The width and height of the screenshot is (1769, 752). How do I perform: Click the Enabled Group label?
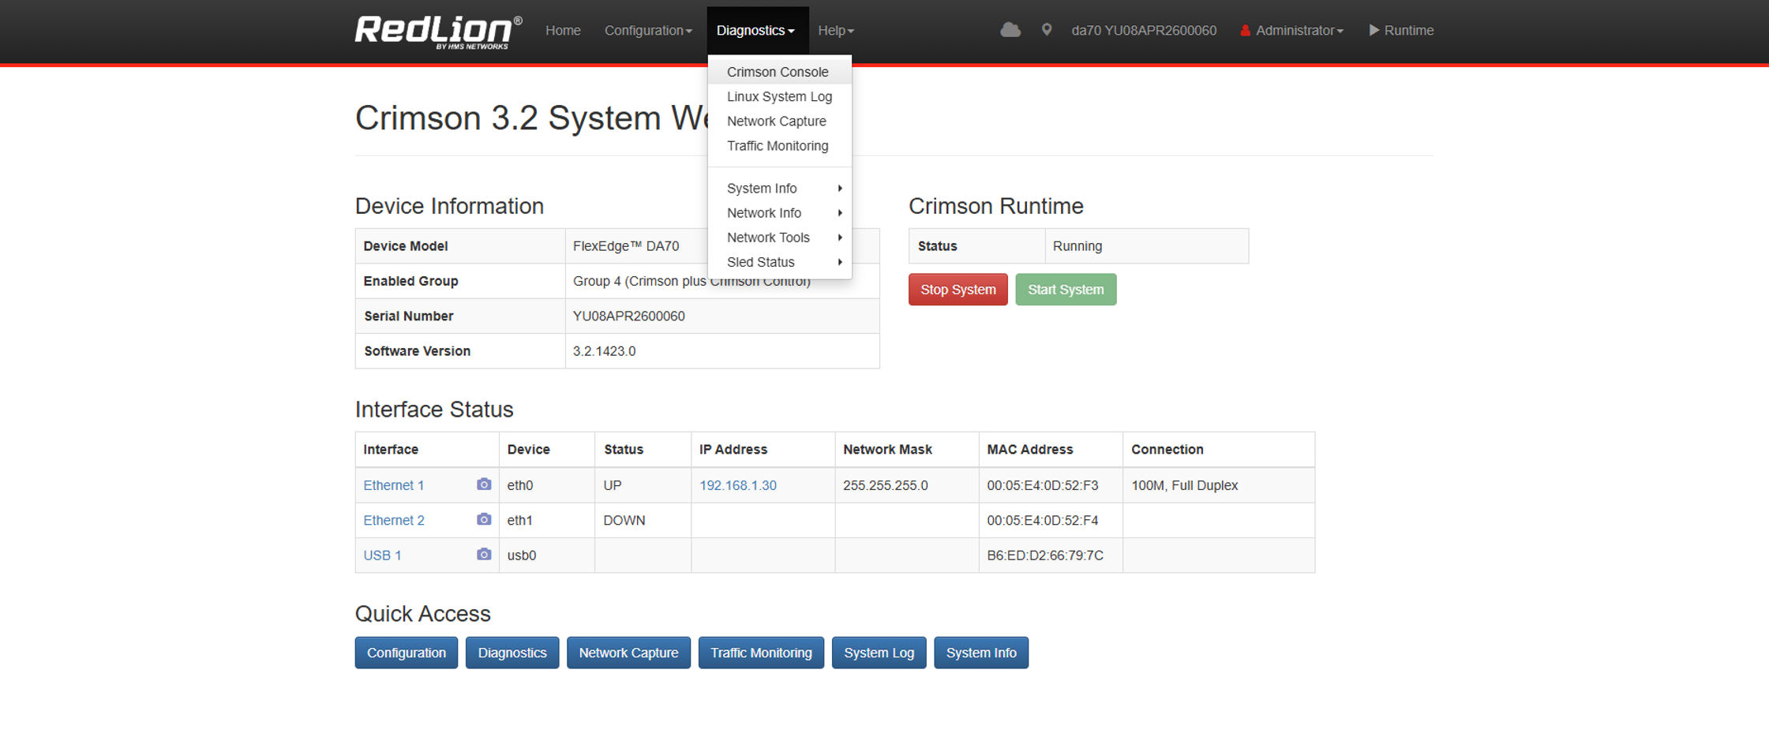[x=410, y=281]
